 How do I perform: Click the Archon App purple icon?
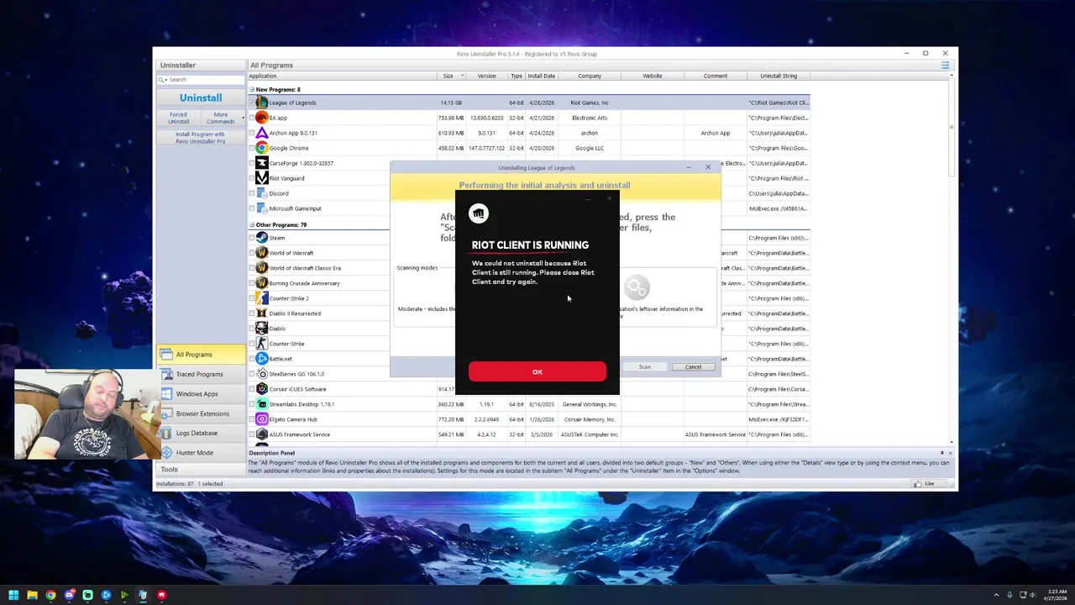262,133
